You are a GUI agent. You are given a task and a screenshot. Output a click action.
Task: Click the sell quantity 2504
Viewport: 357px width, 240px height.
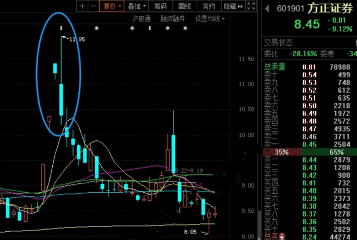point(342,144)
